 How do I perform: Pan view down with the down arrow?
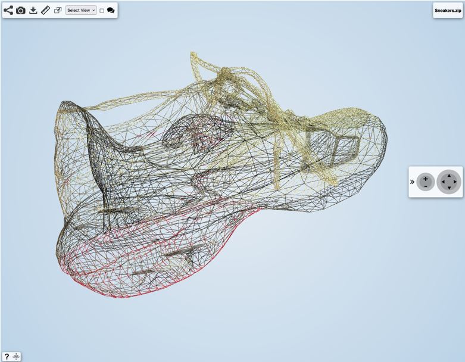(449, 188)
